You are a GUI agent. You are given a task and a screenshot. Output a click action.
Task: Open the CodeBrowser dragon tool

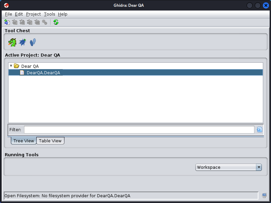[12, 42]
